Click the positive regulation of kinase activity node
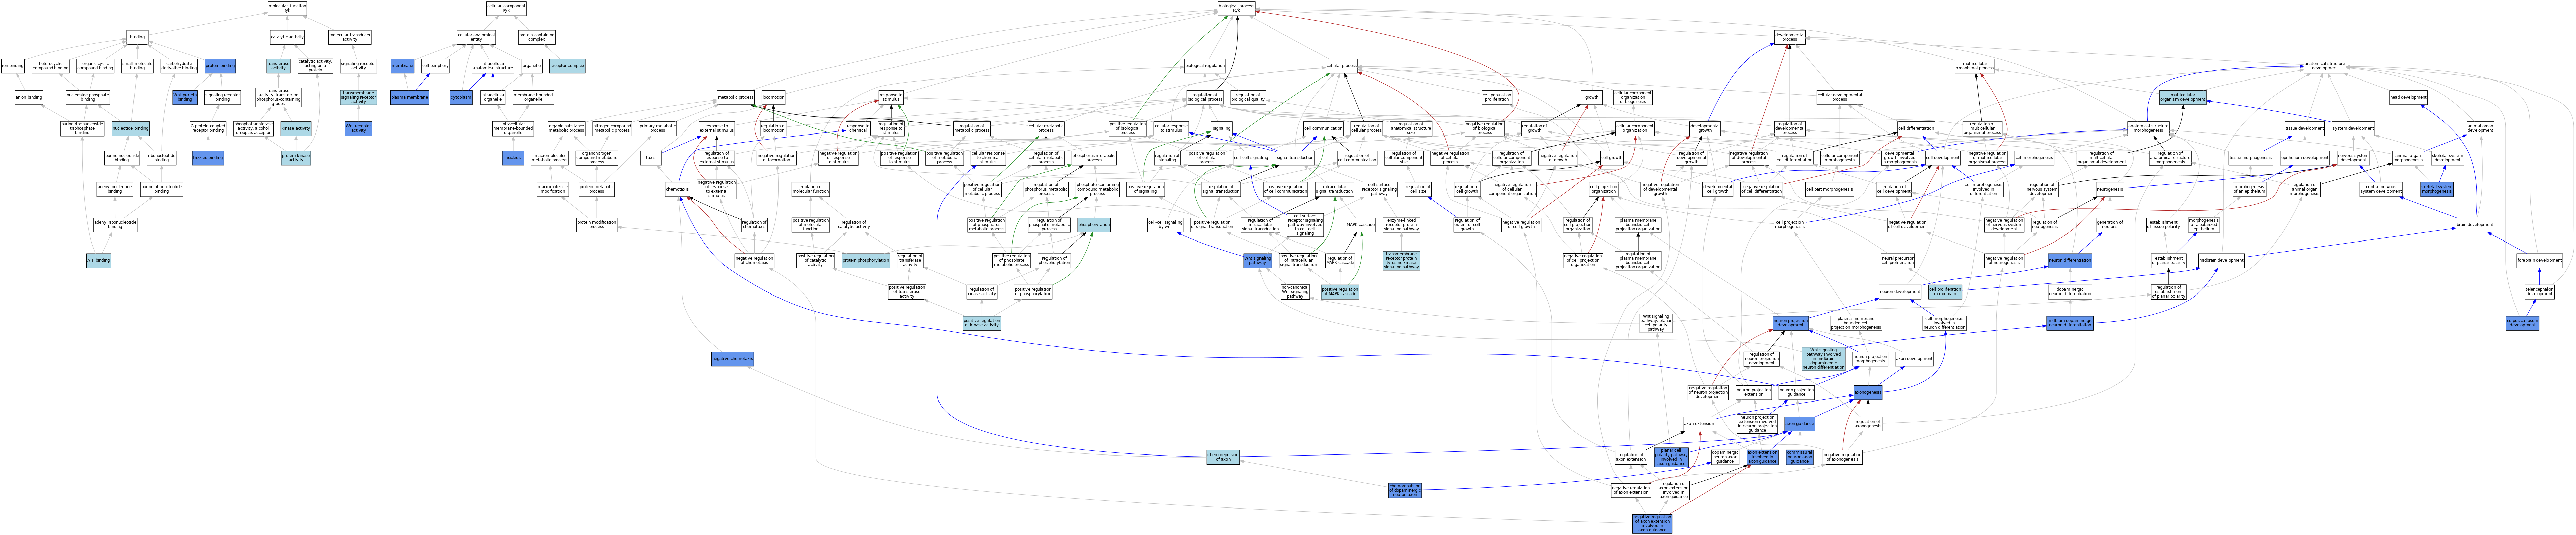This screenshot has height=535, width=2576. click(x=982, y=323)
